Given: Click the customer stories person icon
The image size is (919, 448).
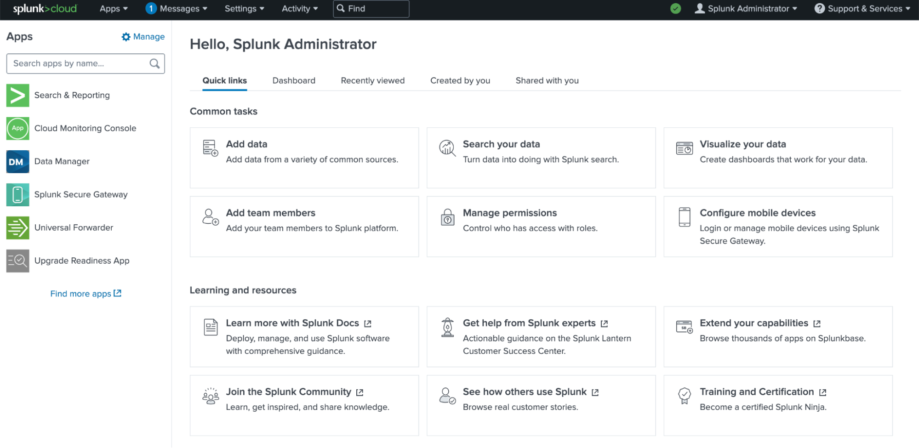Looking at the screenshot, I should point(447,396).
